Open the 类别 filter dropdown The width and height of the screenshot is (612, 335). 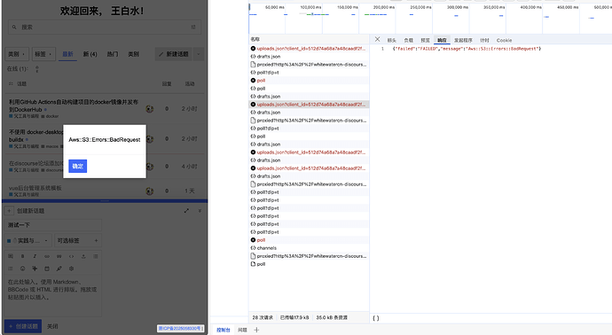[16, 54]
